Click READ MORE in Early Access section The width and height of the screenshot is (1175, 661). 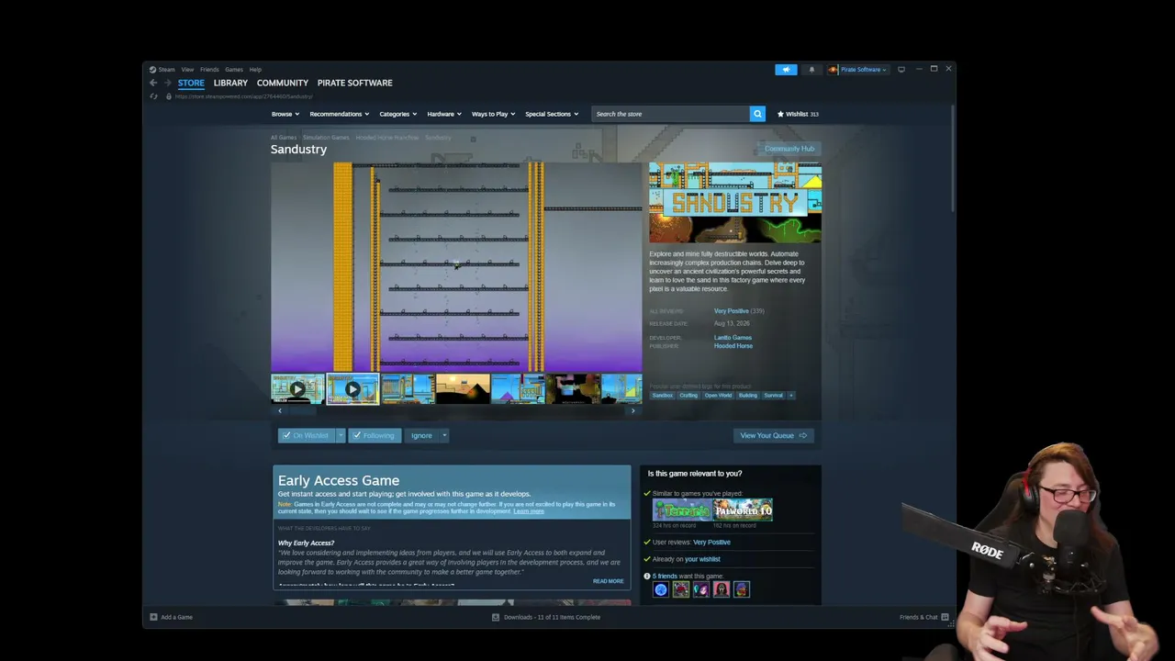pyautogui.click(x=608, y=581)
